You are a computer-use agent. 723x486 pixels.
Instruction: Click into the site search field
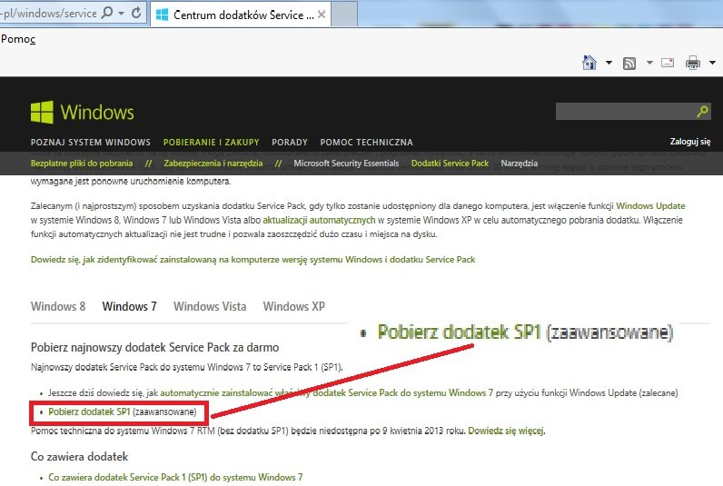pyautogui.click(x=625, y=111)
